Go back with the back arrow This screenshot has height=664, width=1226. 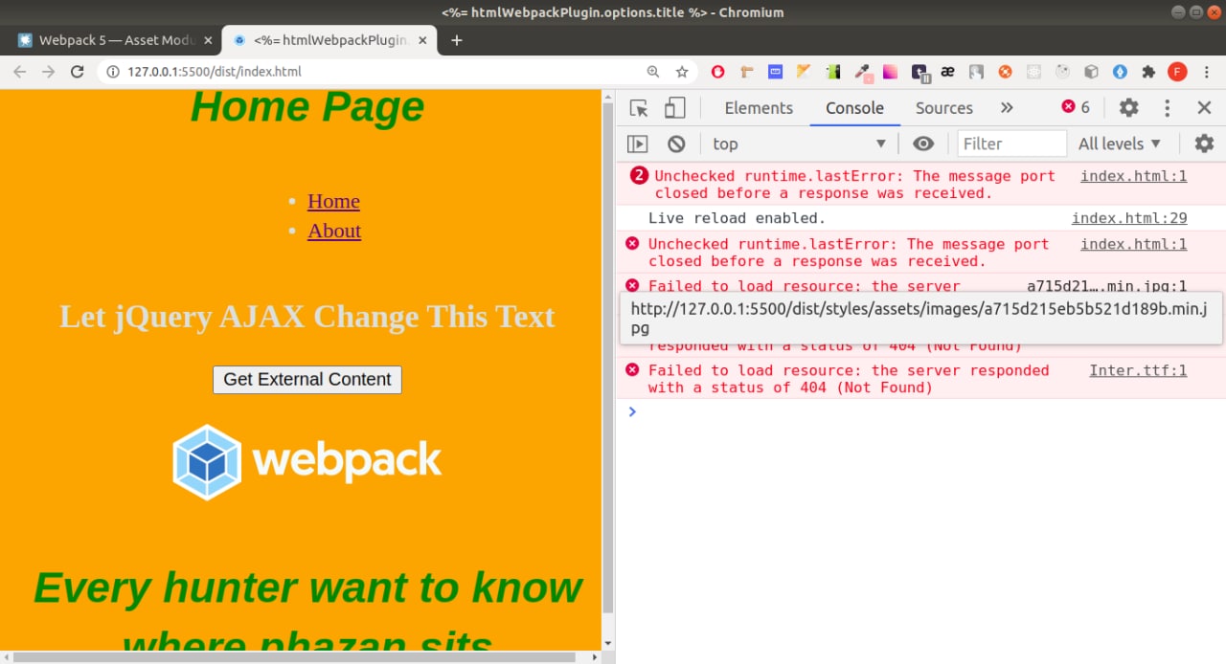19,72
